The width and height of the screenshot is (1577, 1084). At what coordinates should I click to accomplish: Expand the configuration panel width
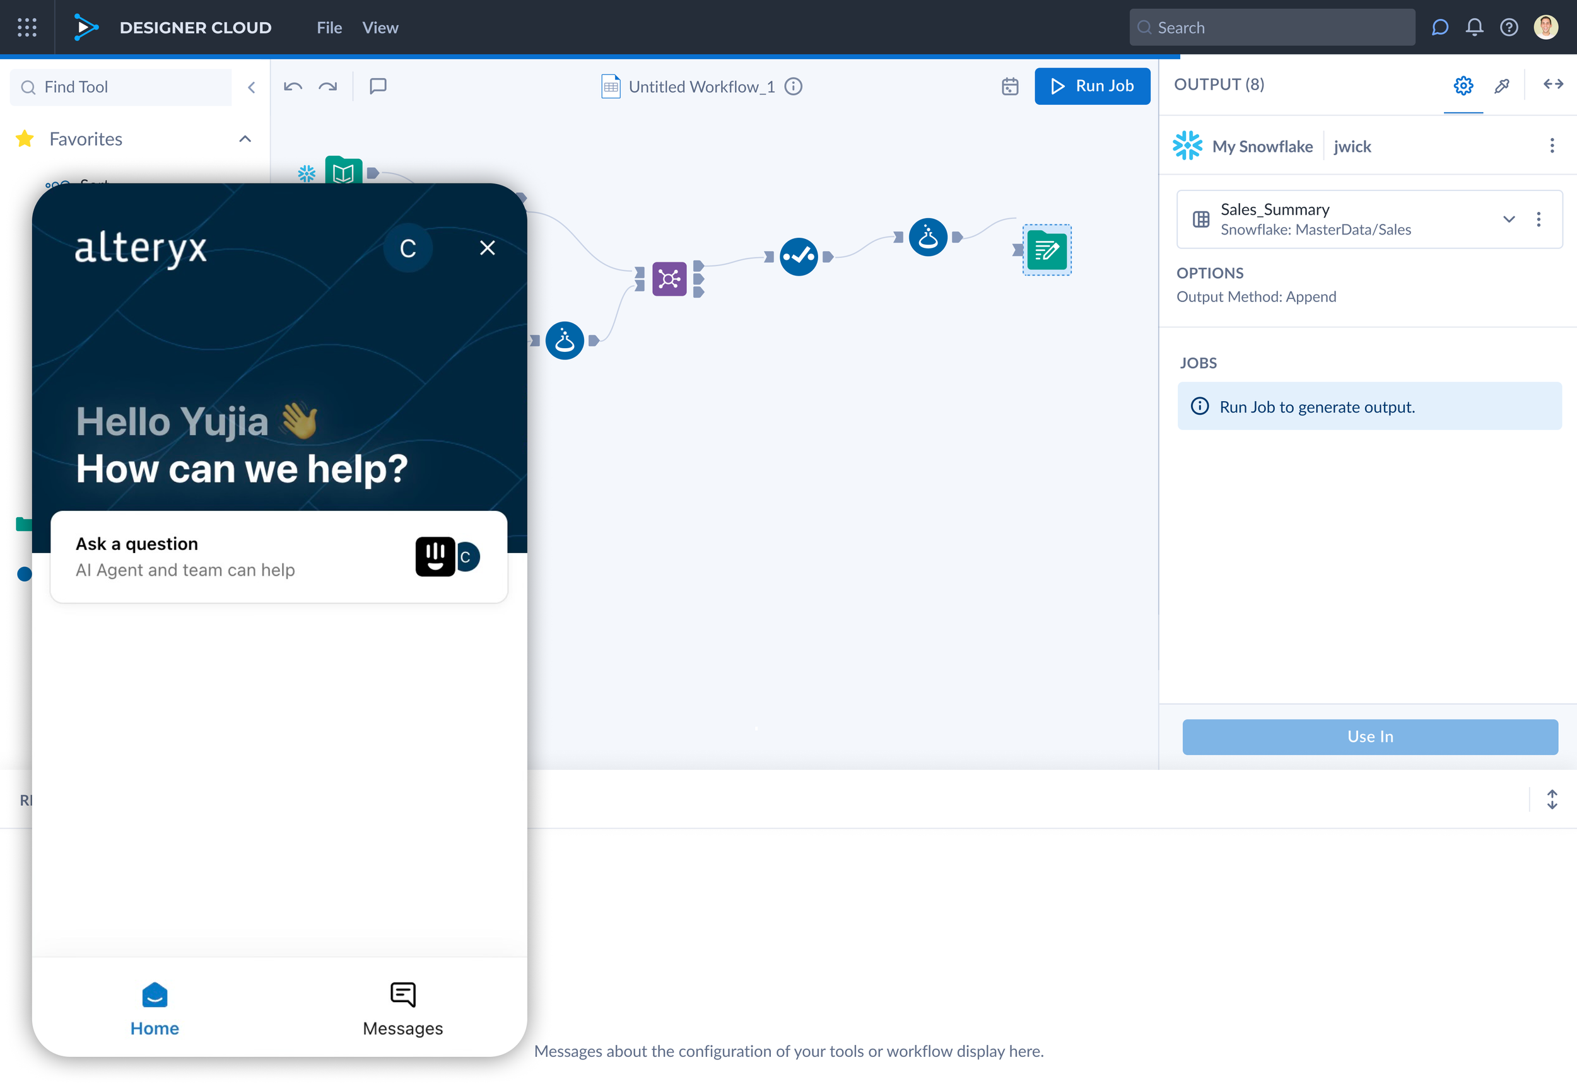coord(1552,85)
